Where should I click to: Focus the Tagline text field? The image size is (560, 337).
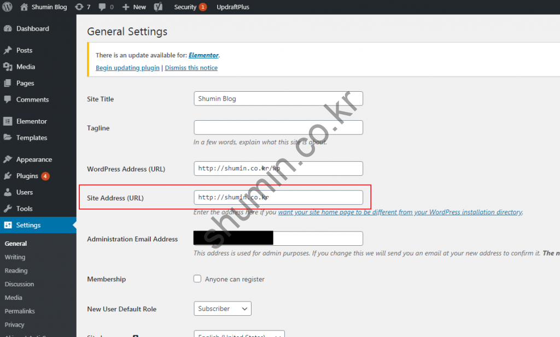pyautogui.click(x=278, y=127)
